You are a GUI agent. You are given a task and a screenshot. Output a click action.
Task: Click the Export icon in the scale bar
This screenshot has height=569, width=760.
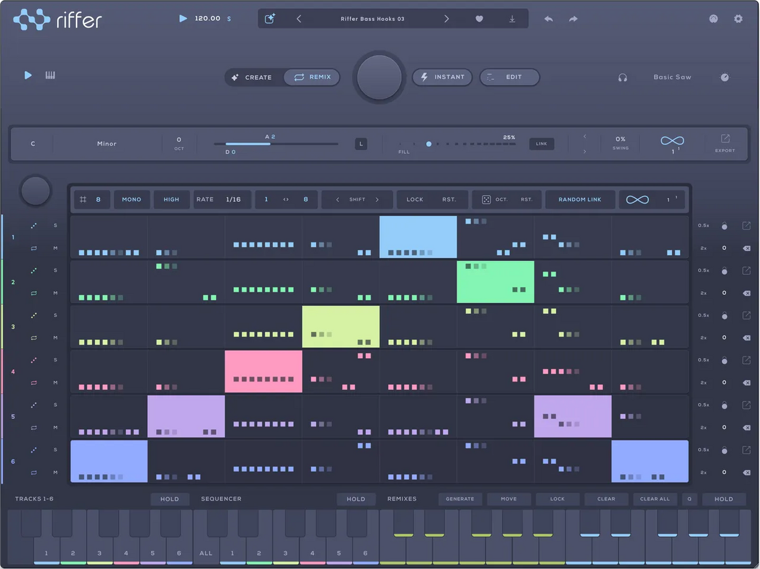tap(725, 143)
